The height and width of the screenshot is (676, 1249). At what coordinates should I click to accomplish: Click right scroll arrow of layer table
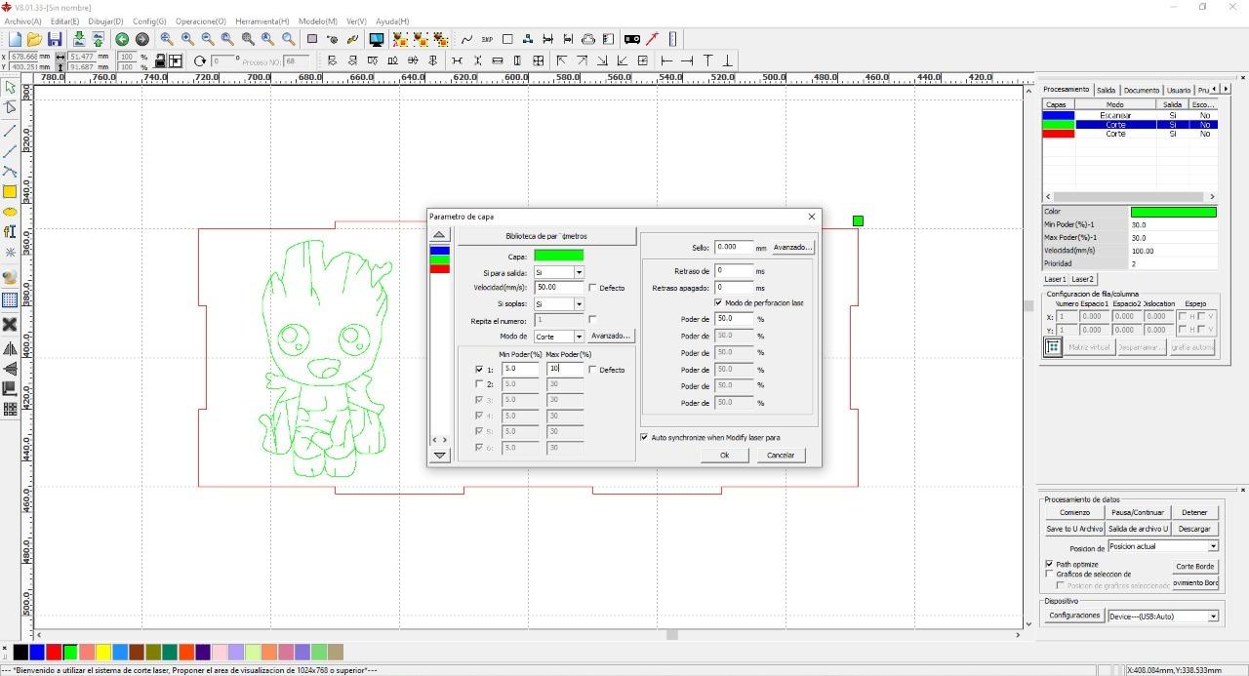pyautogui.click(x=1213, y=196)
